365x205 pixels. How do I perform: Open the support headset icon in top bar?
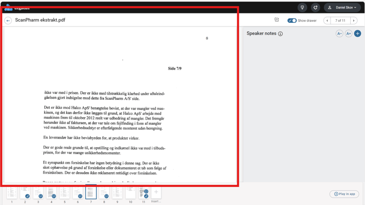click(x=316, y=7)
